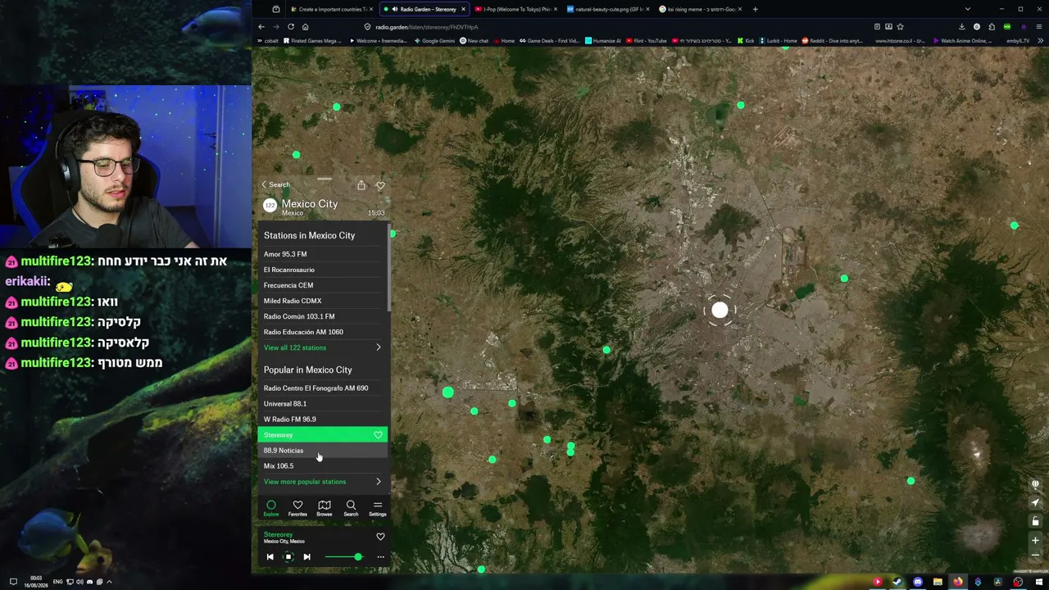Skip to previous station
Viewport: 1049px width, 590px height.
click(270, 557)
